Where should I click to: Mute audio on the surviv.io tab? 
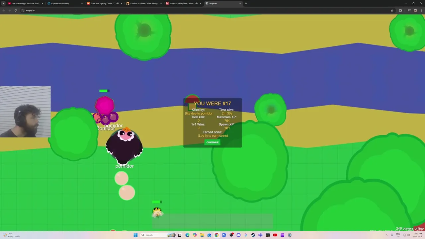(197, 3)
